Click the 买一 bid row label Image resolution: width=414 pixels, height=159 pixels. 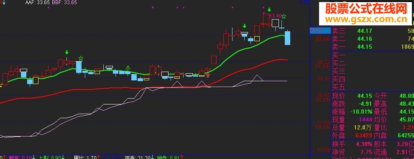coord(339,56)
